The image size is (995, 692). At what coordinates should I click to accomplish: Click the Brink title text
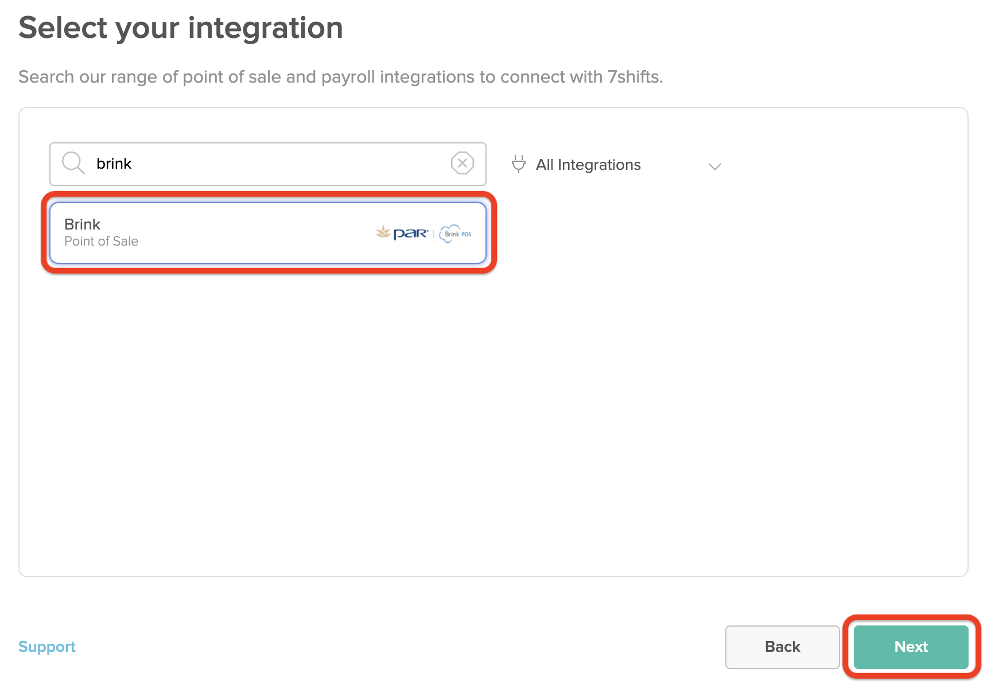(x=82, y=224)
